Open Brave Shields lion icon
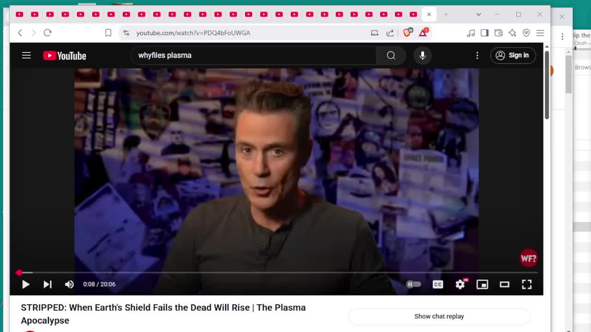Image resolution: width=591 pixels, height=332 pixels. (x=407, y=33)
